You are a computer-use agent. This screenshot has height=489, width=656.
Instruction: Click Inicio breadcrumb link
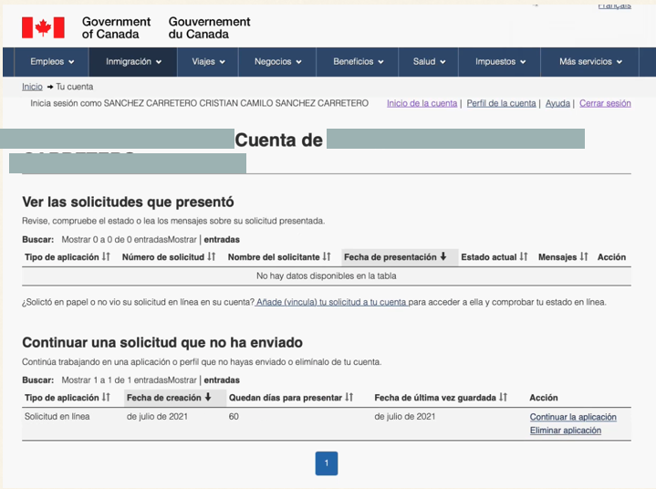(x=32, y=87)
